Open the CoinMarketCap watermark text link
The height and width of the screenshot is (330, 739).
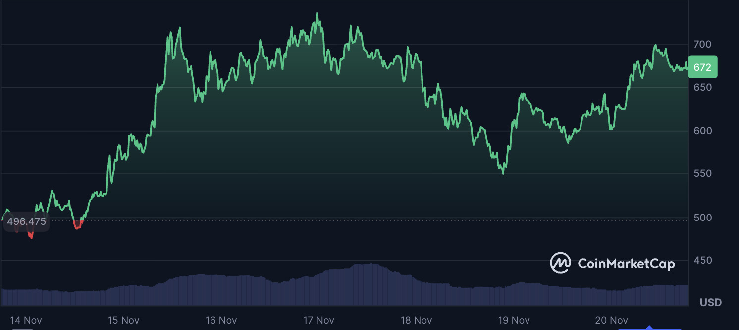pos(626,264)
